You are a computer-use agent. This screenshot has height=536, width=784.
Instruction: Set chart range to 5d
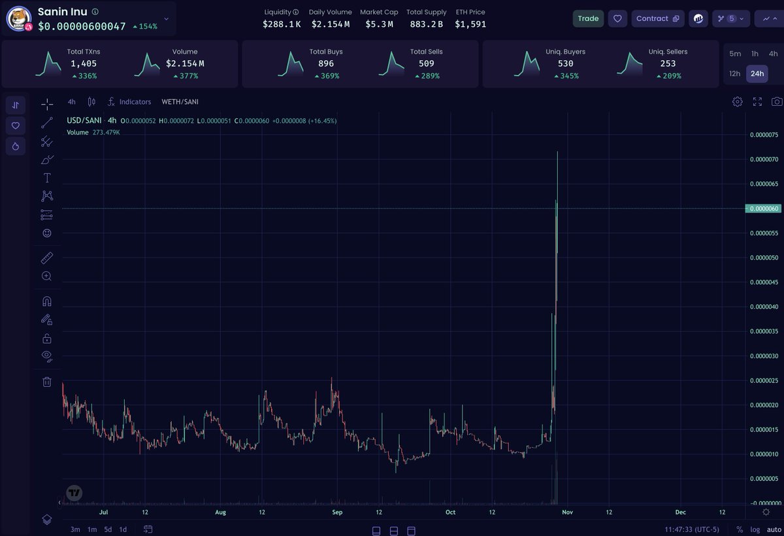tap(108, 529)
